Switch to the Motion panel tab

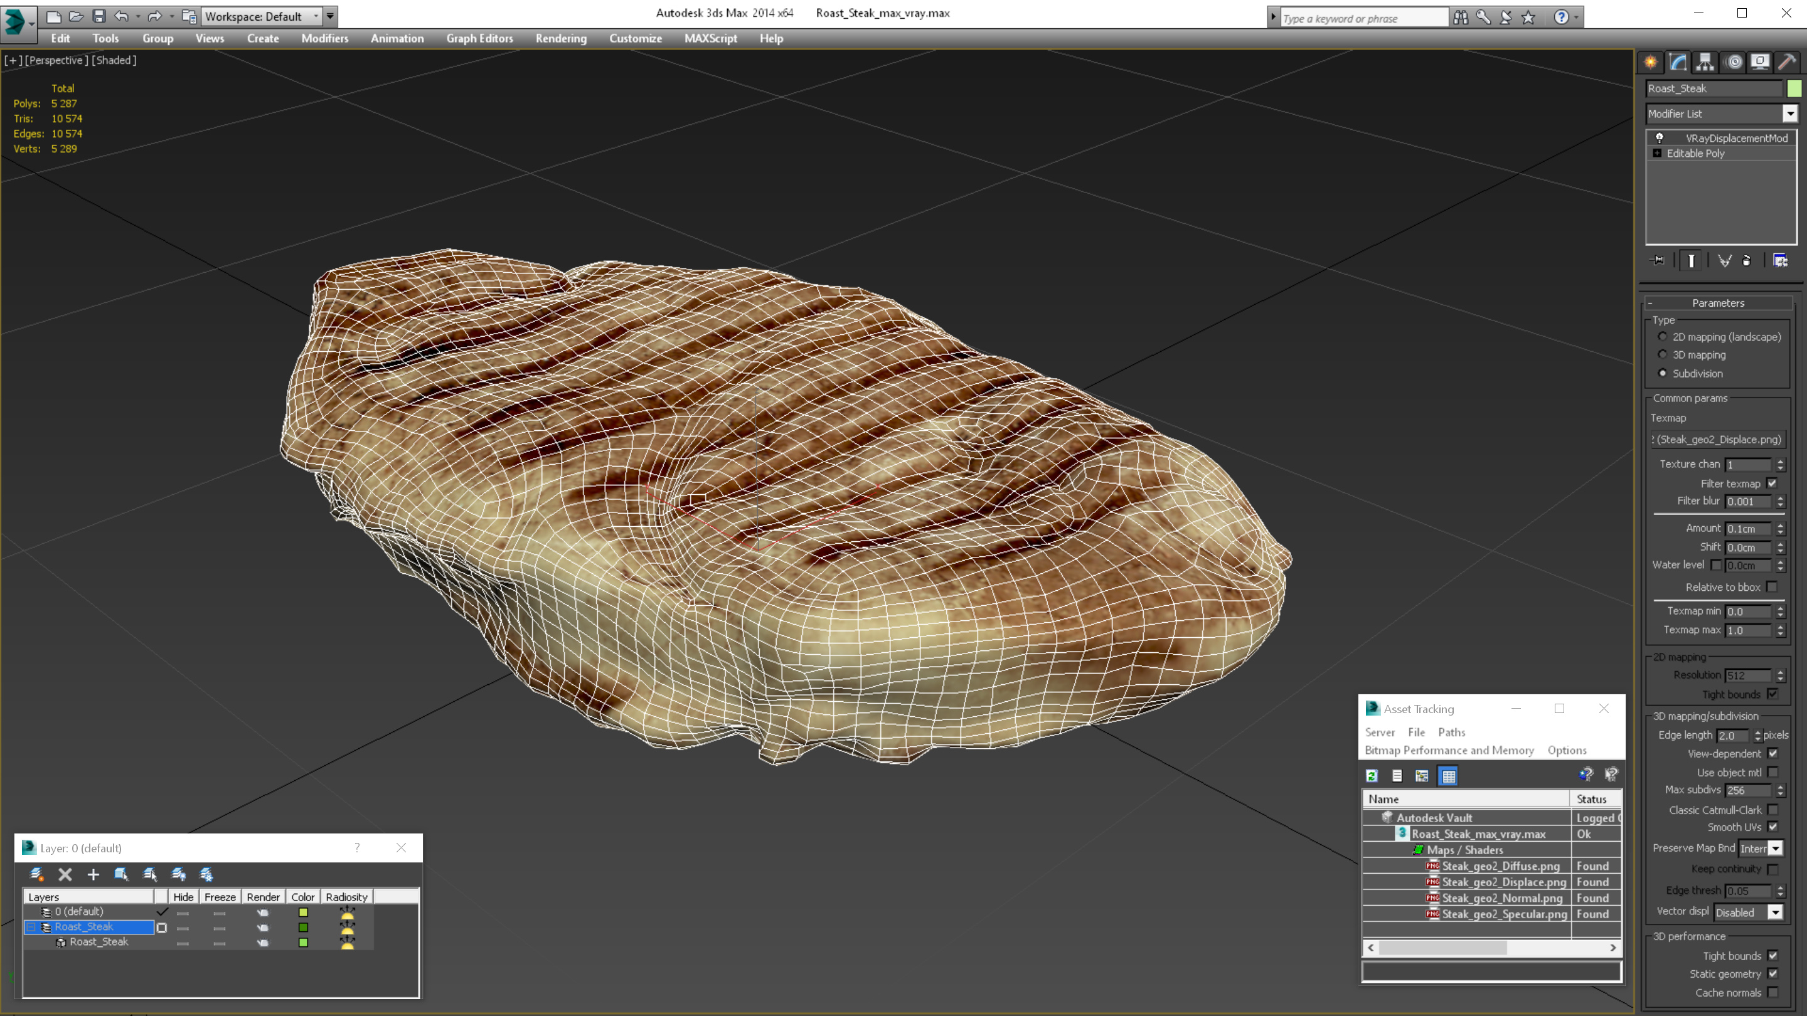(1734, 63)
